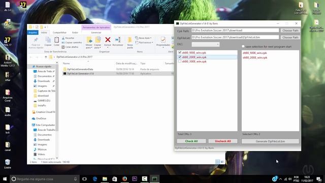Click the Recortar scissors option
Viewport: 325px width, 183px height.
tap(68, 38)
